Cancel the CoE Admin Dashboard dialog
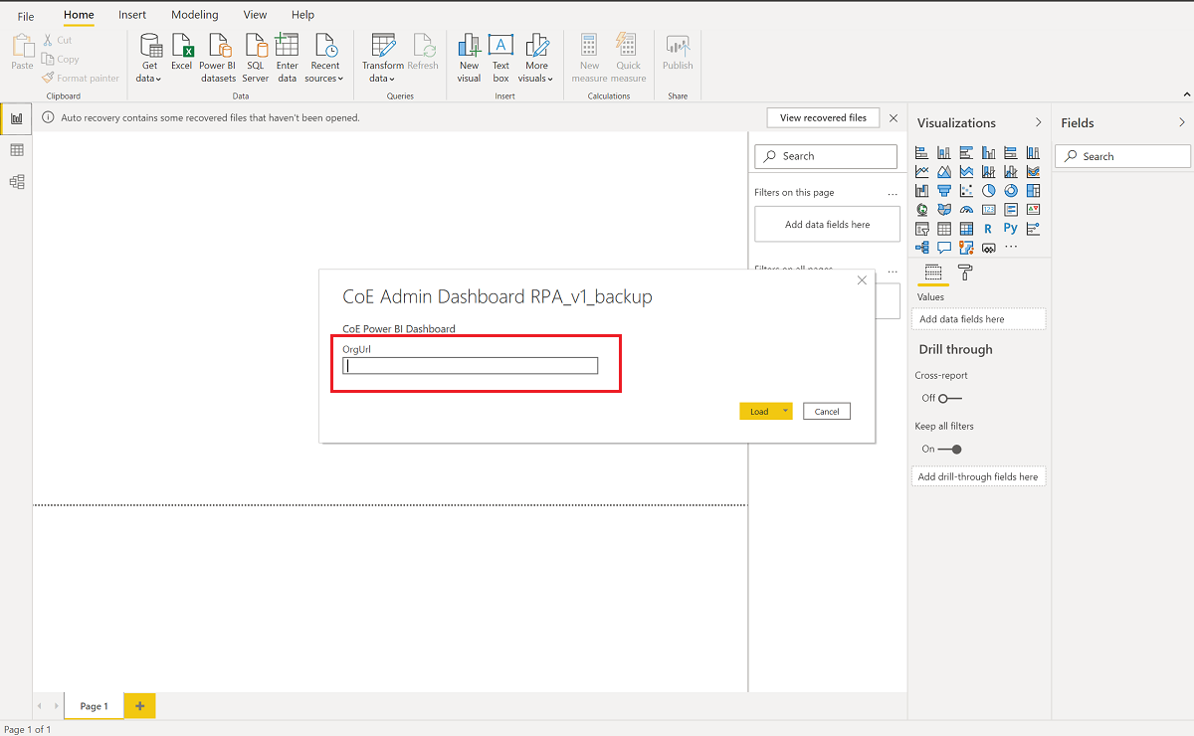The width and height of the screenshot is (1194, 736). pos(827,411)
